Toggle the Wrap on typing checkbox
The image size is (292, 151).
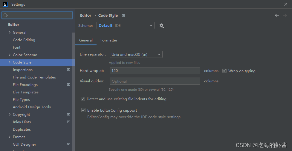pyautogui.click(x=224, y=71)
